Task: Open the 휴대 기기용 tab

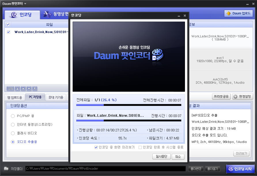Action: pos(56,97)
